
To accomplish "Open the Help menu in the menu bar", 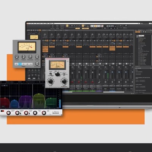I will [x=54, y=23].
